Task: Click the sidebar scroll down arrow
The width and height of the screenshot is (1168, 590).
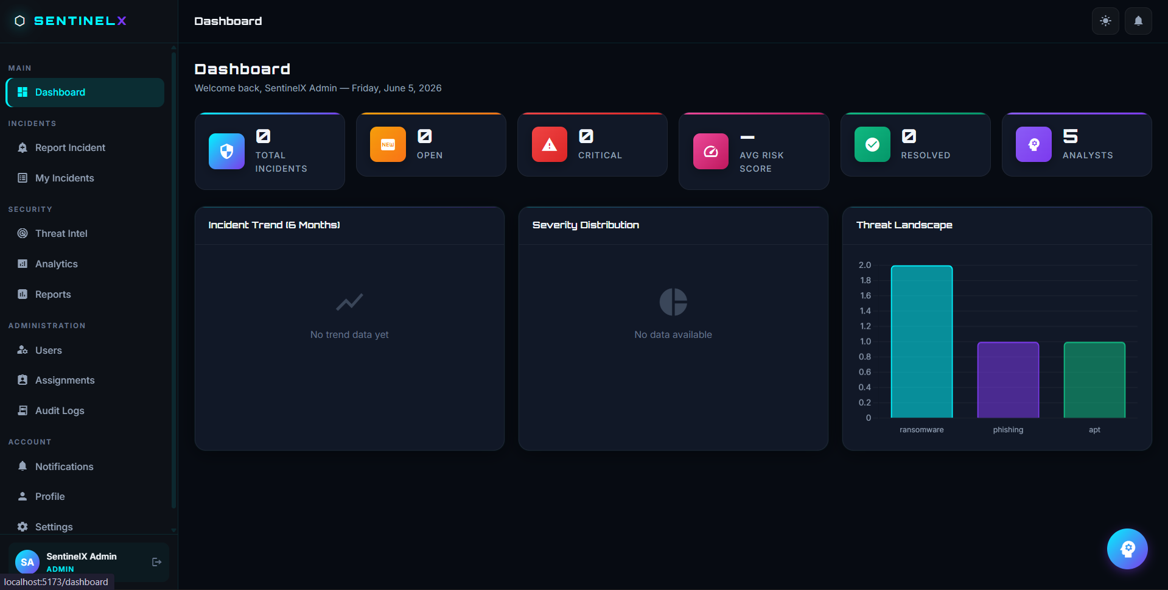Action: coord(173,530)
